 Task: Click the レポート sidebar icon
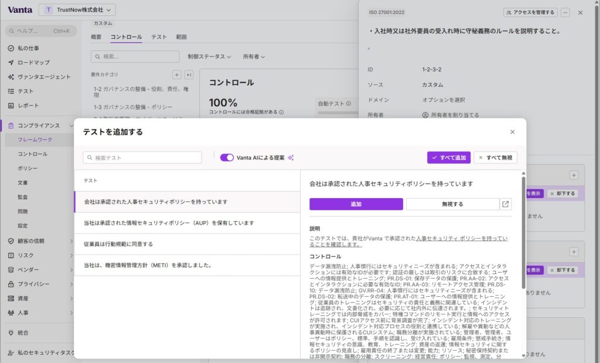(11, 106)
